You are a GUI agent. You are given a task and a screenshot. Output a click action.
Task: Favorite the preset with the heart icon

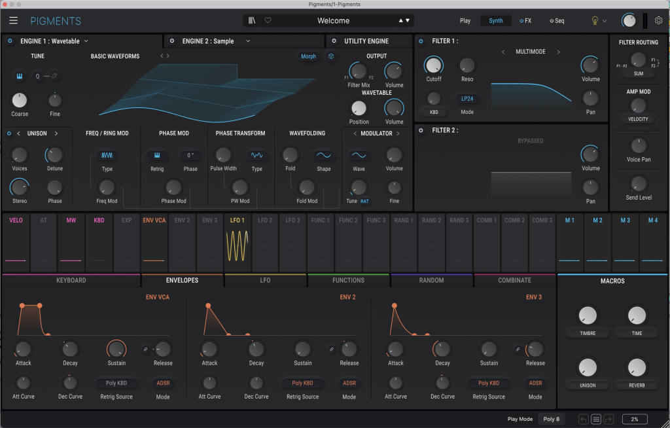tap(268, 21)
